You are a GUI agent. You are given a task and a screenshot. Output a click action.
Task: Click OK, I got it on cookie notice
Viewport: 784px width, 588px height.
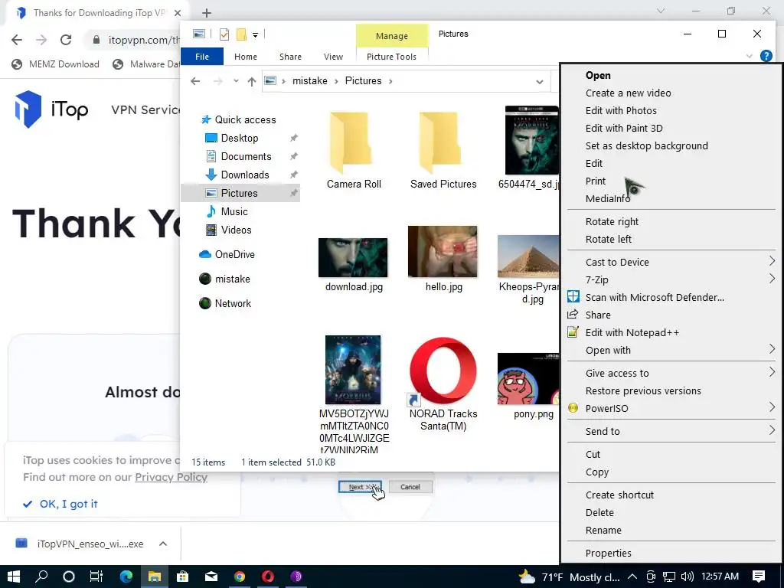click(60, 504)
